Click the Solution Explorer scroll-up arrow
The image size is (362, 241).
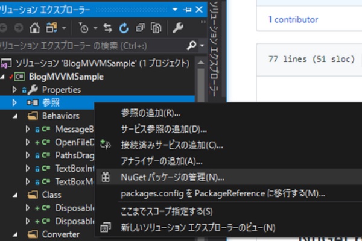point(201,63)
